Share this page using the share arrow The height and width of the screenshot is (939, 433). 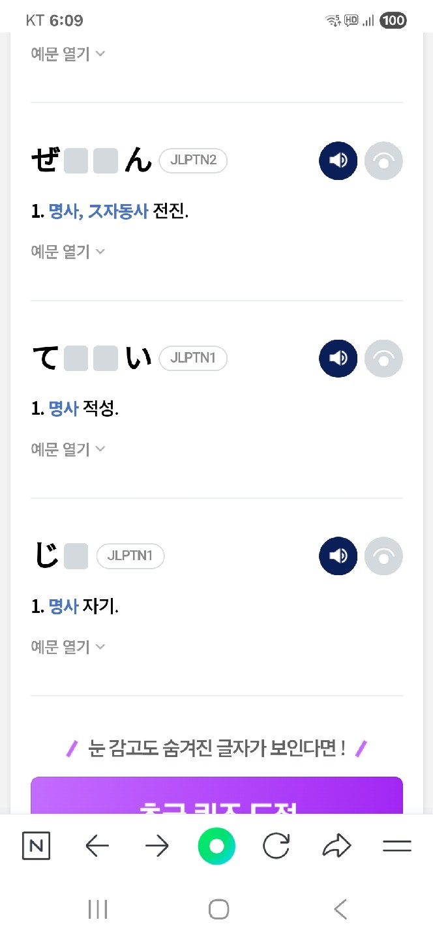pyautogui.click(x=336, y=846)
